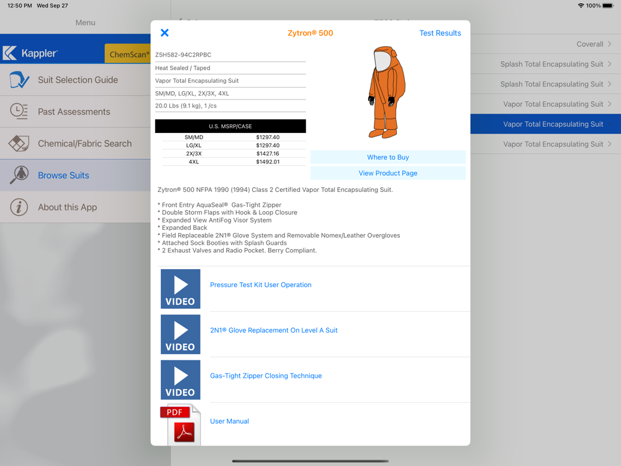The image size is (621, 466).
Task: Click the ChemScan badge
Action: [x=128, y=54]
